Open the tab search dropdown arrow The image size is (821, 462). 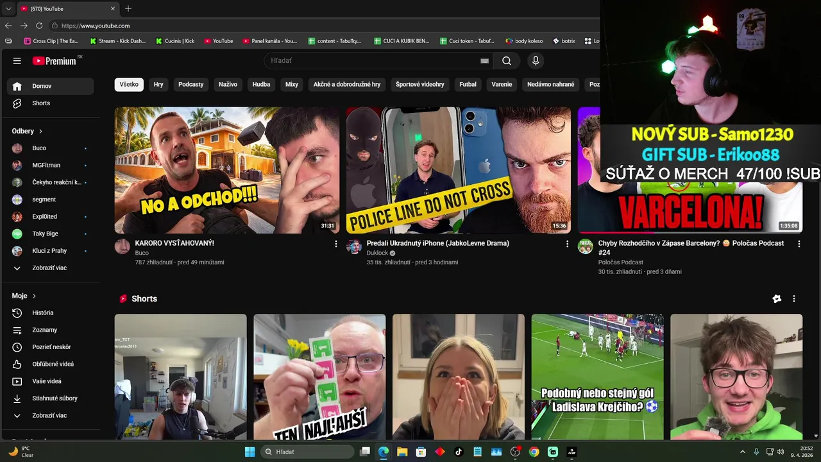[8, 9]
